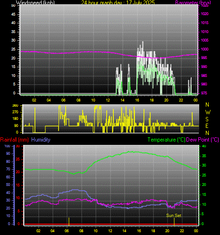Select the Barometer (hpa) axis label

tap(193, 2)
